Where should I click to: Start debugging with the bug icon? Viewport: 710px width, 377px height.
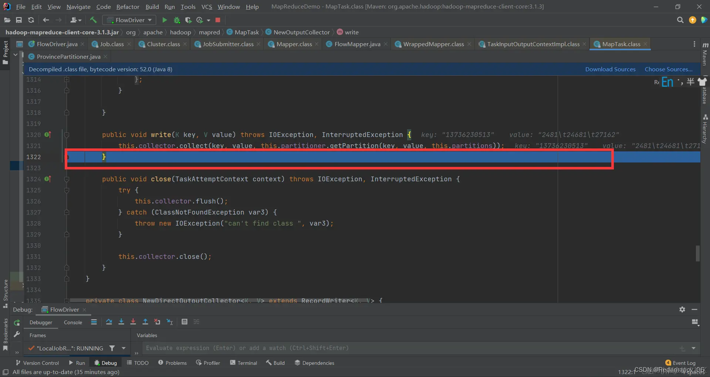click(x=177, y=20)
